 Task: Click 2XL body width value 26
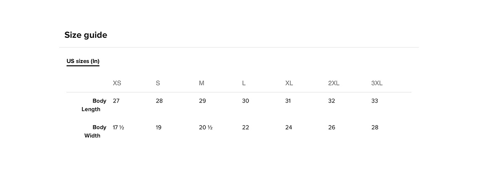[332, 128]
